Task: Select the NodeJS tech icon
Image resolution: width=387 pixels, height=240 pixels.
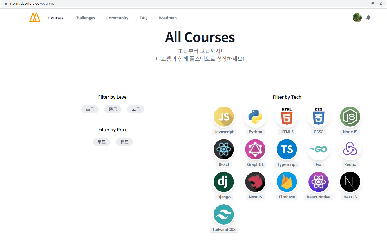Action: [350, 117]
